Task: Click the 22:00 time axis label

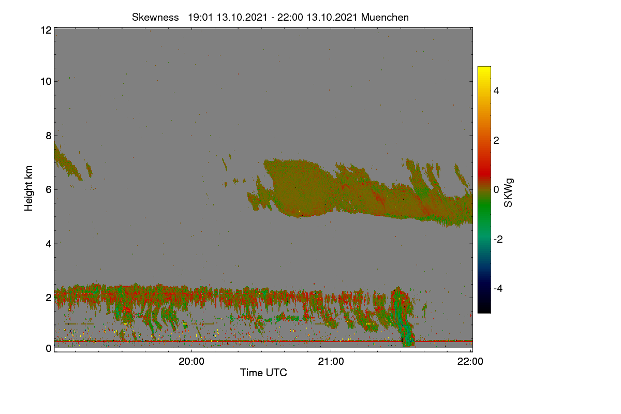Action: point(470,362)
